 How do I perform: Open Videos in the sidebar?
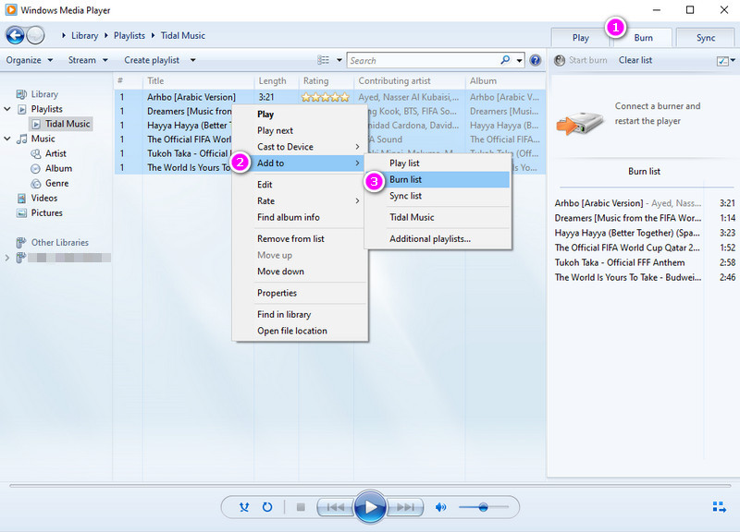44,198
